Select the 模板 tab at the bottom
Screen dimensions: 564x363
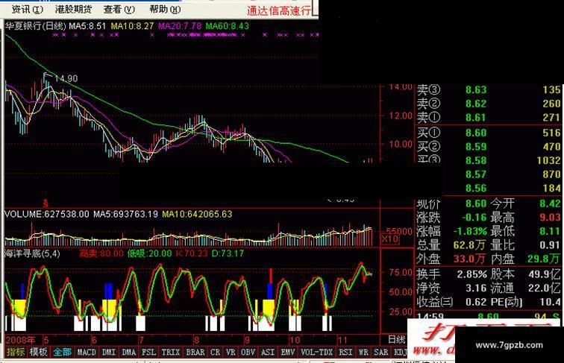pyautogui.click(x=38, y=352)
